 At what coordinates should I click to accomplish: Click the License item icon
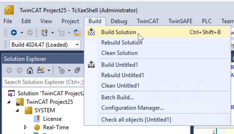point(37,119)
